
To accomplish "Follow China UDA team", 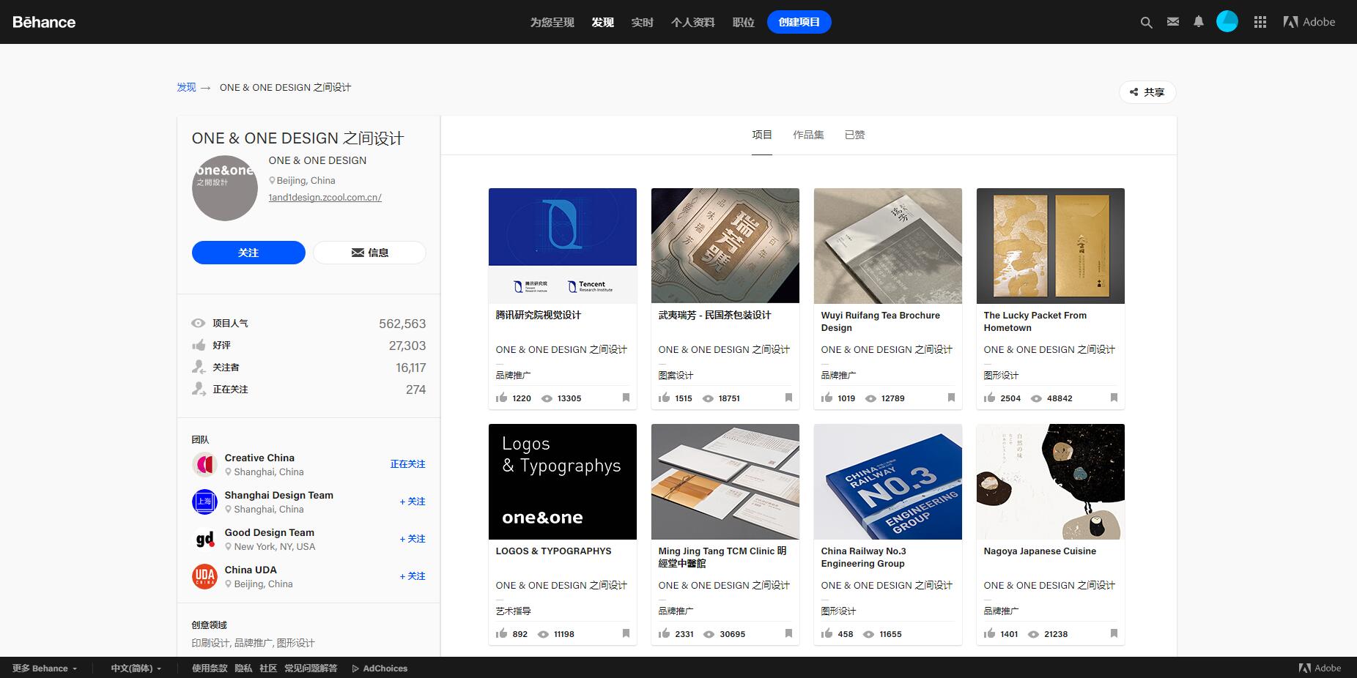I will (413, 576).
